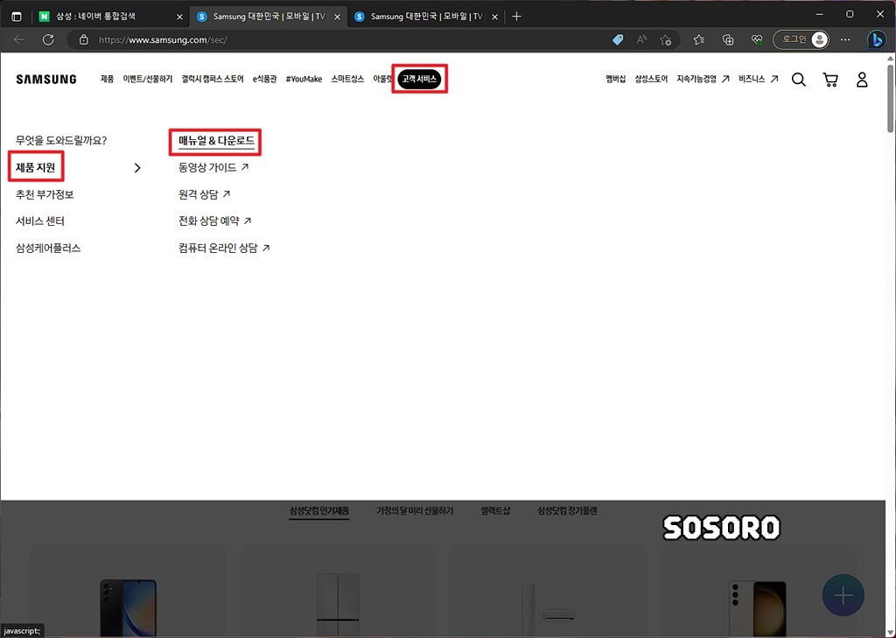This screenshot has height=638, width=896.
Task: Open the browser settings ellipsis menu
Action: [845, 39]
